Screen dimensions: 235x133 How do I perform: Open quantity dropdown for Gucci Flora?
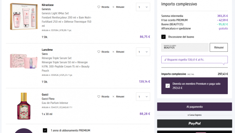[143, 97]
